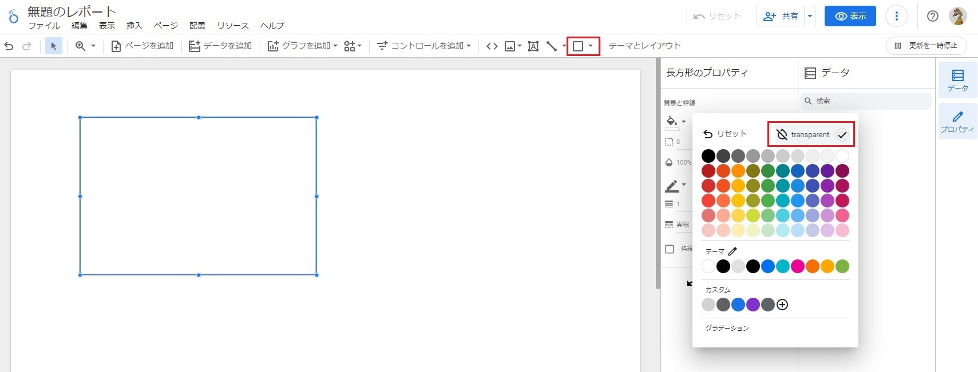Click the Looker Studio logo
This screenshot has width=978, height=372.
pos(13,16)
